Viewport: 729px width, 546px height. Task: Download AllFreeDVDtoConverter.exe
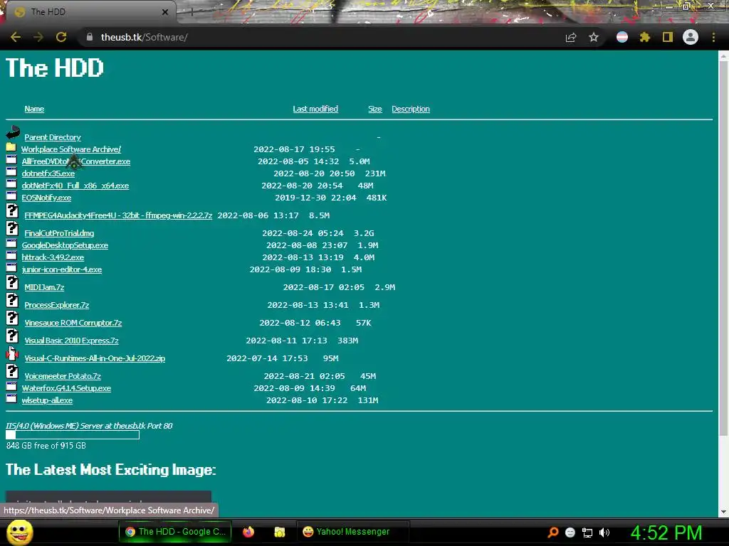(x=75, y=161)
